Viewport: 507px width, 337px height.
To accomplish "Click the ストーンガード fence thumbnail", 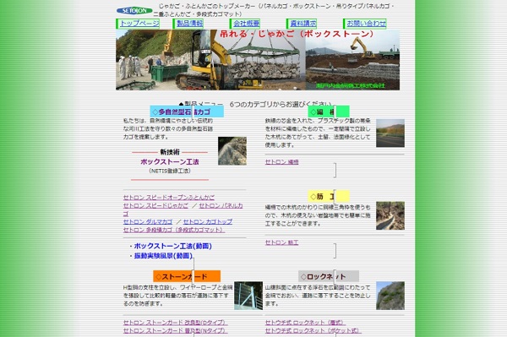I will point(248,296).
